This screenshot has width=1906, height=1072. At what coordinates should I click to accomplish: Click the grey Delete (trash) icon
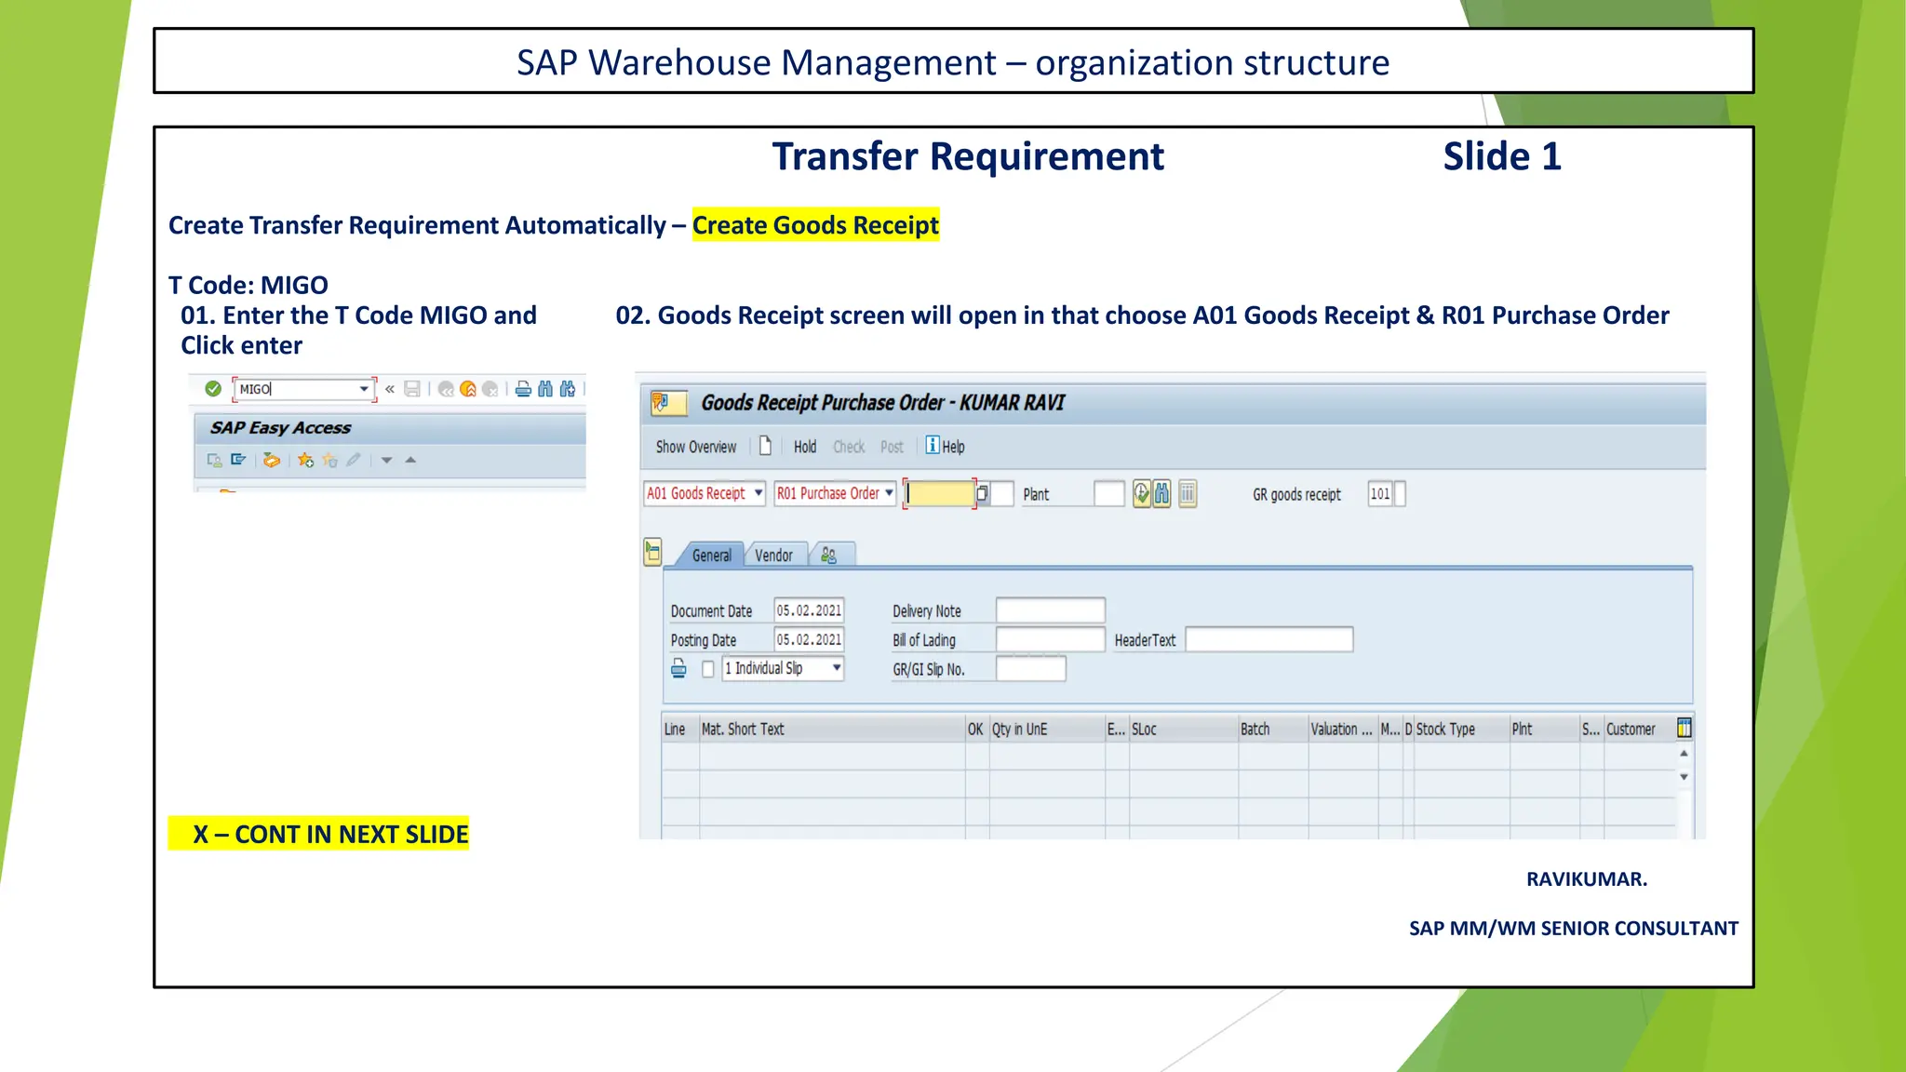1188,493
